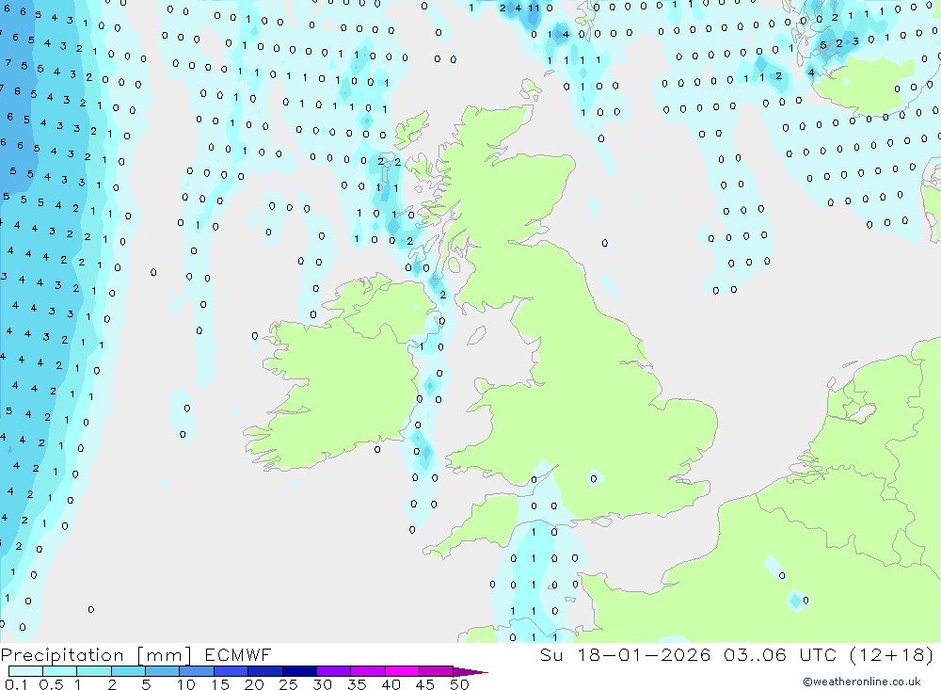Pick the 1–2 mm legend swatch

tap(93, 671)
